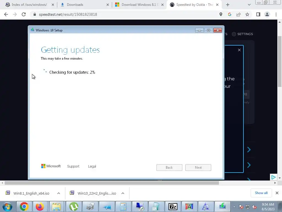282x212 pixels.
Task: Open downloaded Win10_22H2_Englis....iso file
Action: tap(97, 193)
